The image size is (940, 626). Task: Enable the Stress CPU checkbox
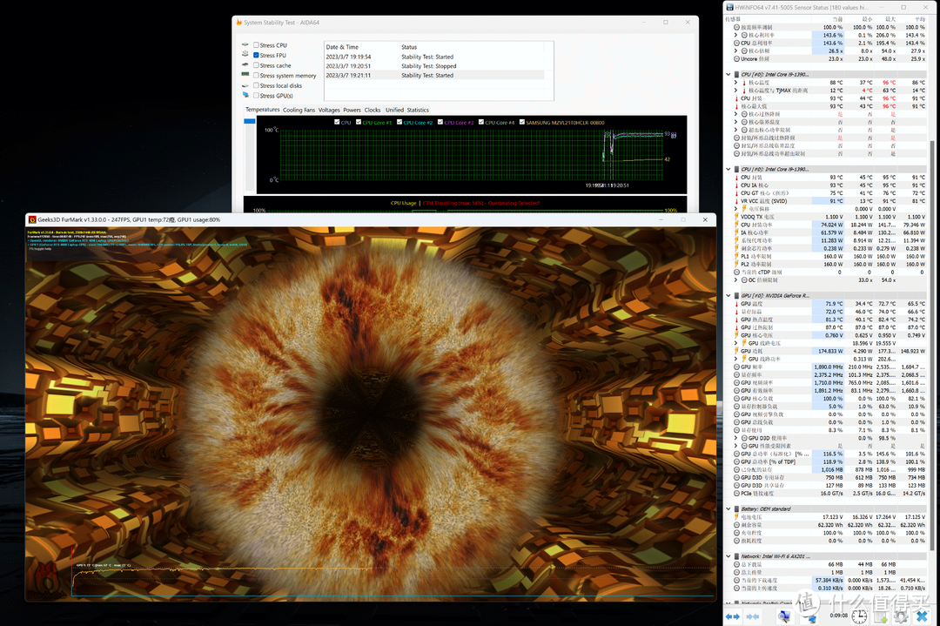click(x=256, y=45)
